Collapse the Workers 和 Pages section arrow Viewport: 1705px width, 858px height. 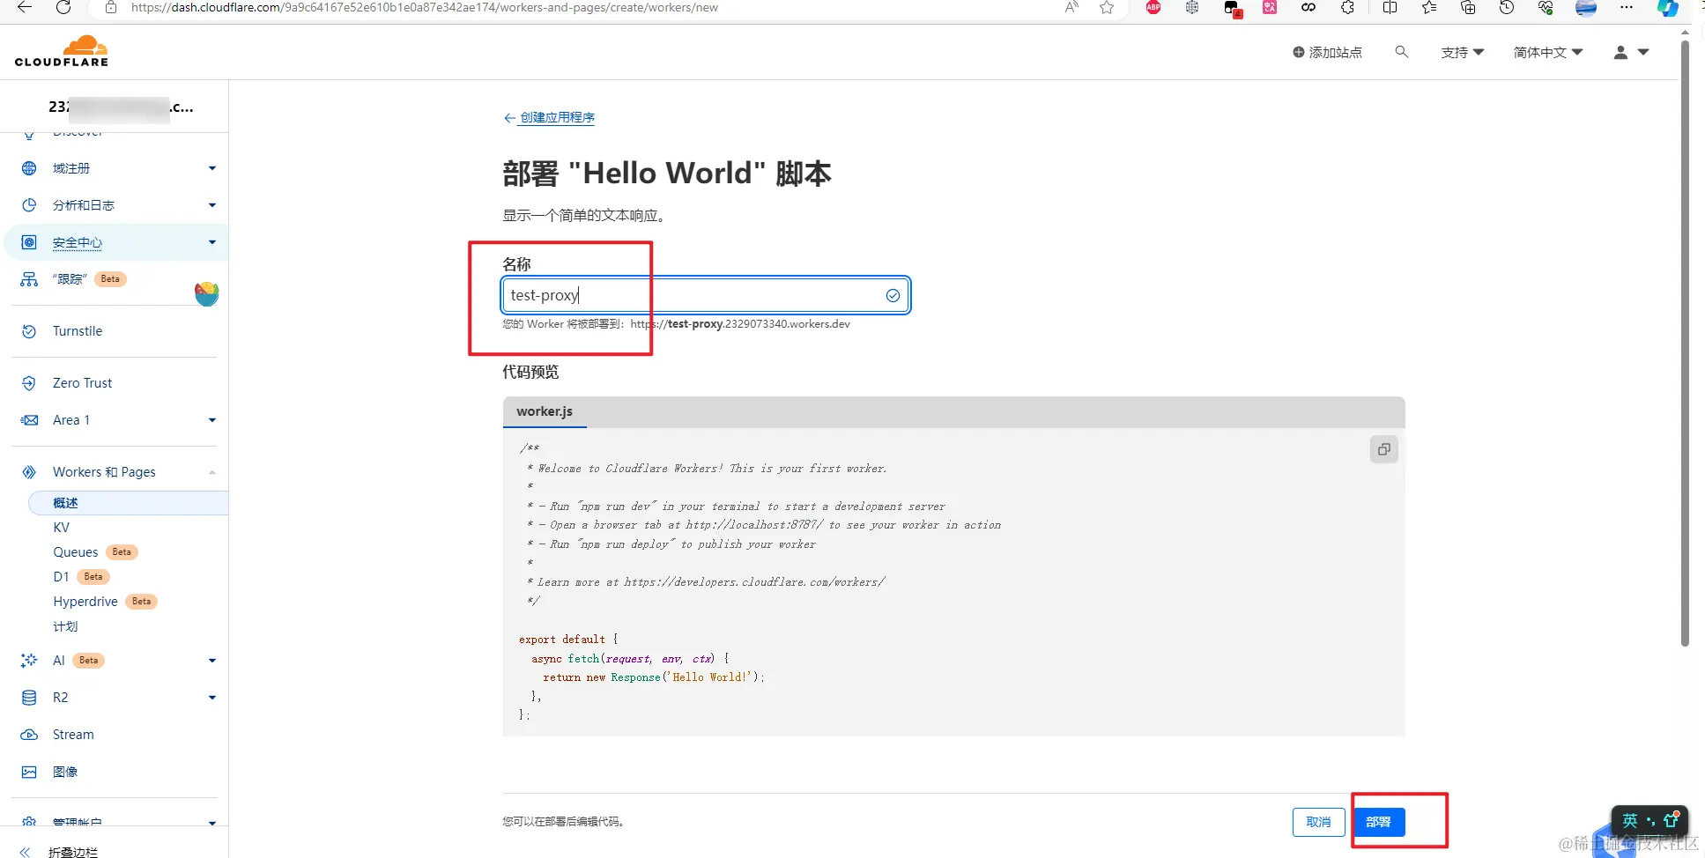click(x=212, y=472)
